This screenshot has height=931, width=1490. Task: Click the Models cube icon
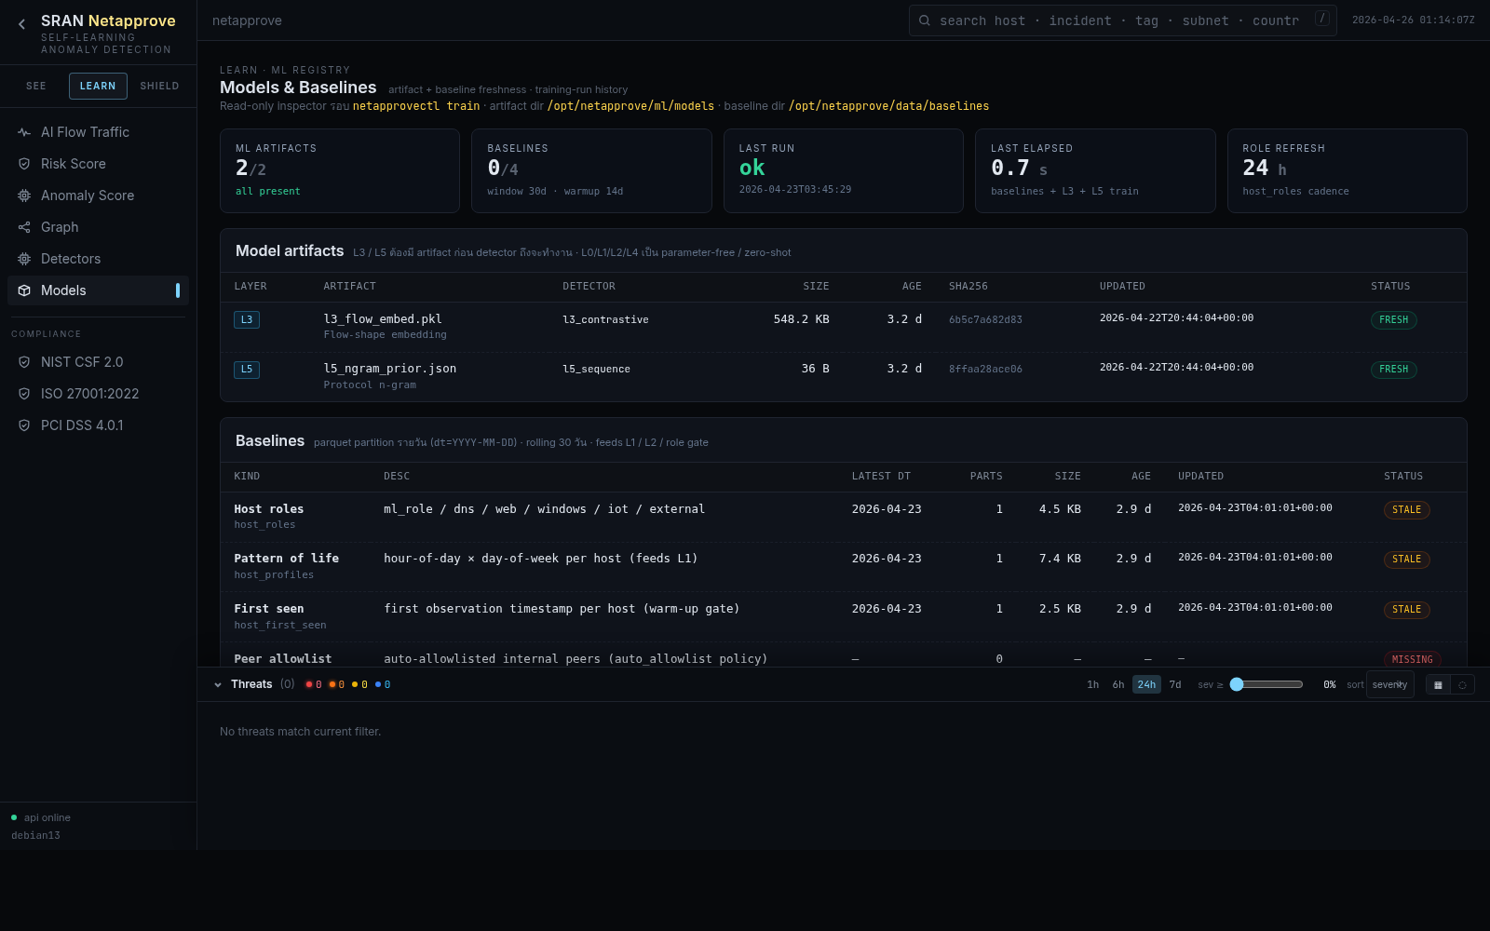tap(24, 290)
